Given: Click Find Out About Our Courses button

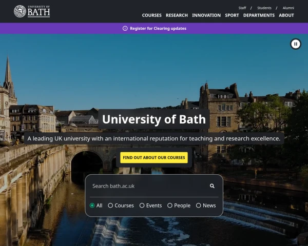Looking at the screenshot, I should 154,157.
